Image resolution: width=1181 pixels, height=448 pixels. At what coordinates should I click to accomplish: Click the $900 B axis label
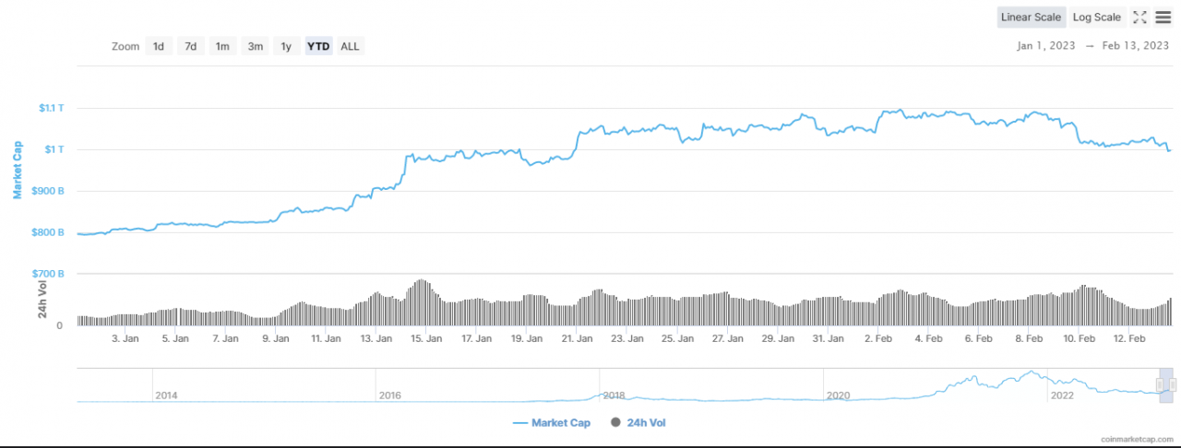48,191
